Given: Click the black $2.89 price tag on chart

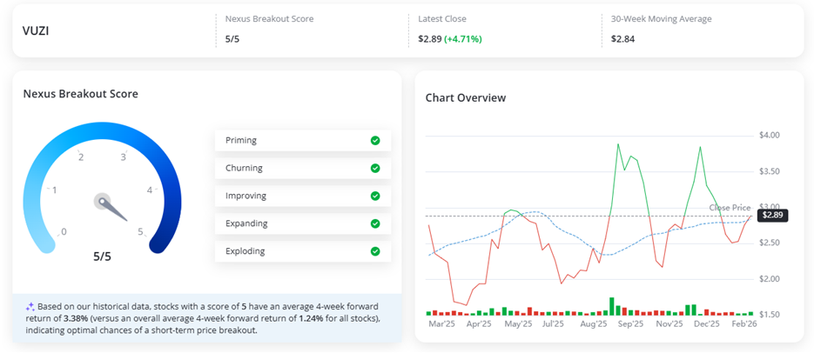Looking at the screenshot, I should click(772, 215).
